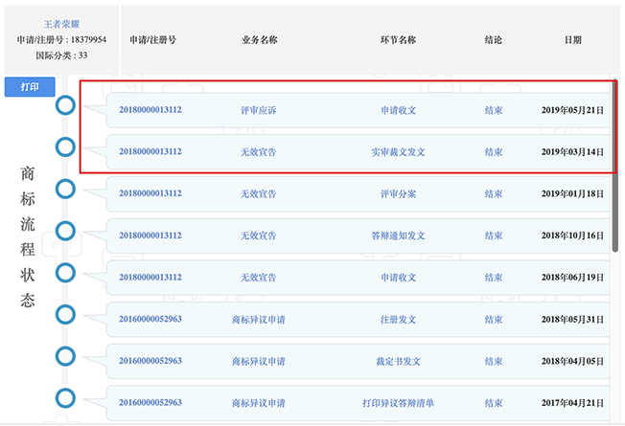The image size is (625, 426).
Task: Open 答辩通知发文 stage entry
Action: point(398,235)
